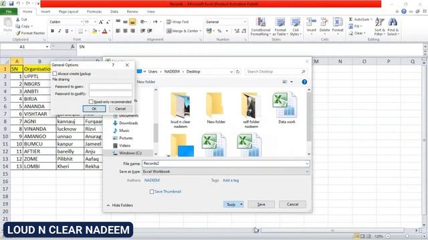428x240 pixels.
Task: Check Read-only recommended option
Action: 91,102
